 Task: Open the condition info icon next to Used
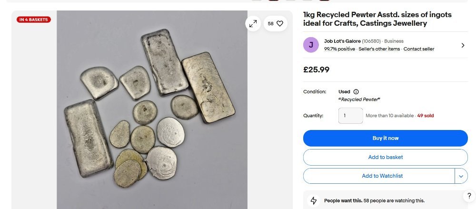356,91
